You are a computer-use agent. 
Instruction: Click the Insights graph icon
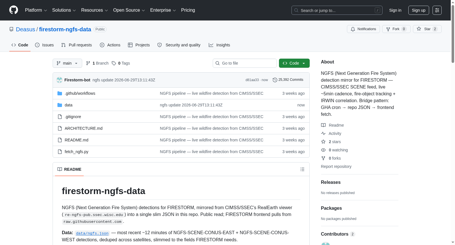pyautogui.click(x=211, y=45)
